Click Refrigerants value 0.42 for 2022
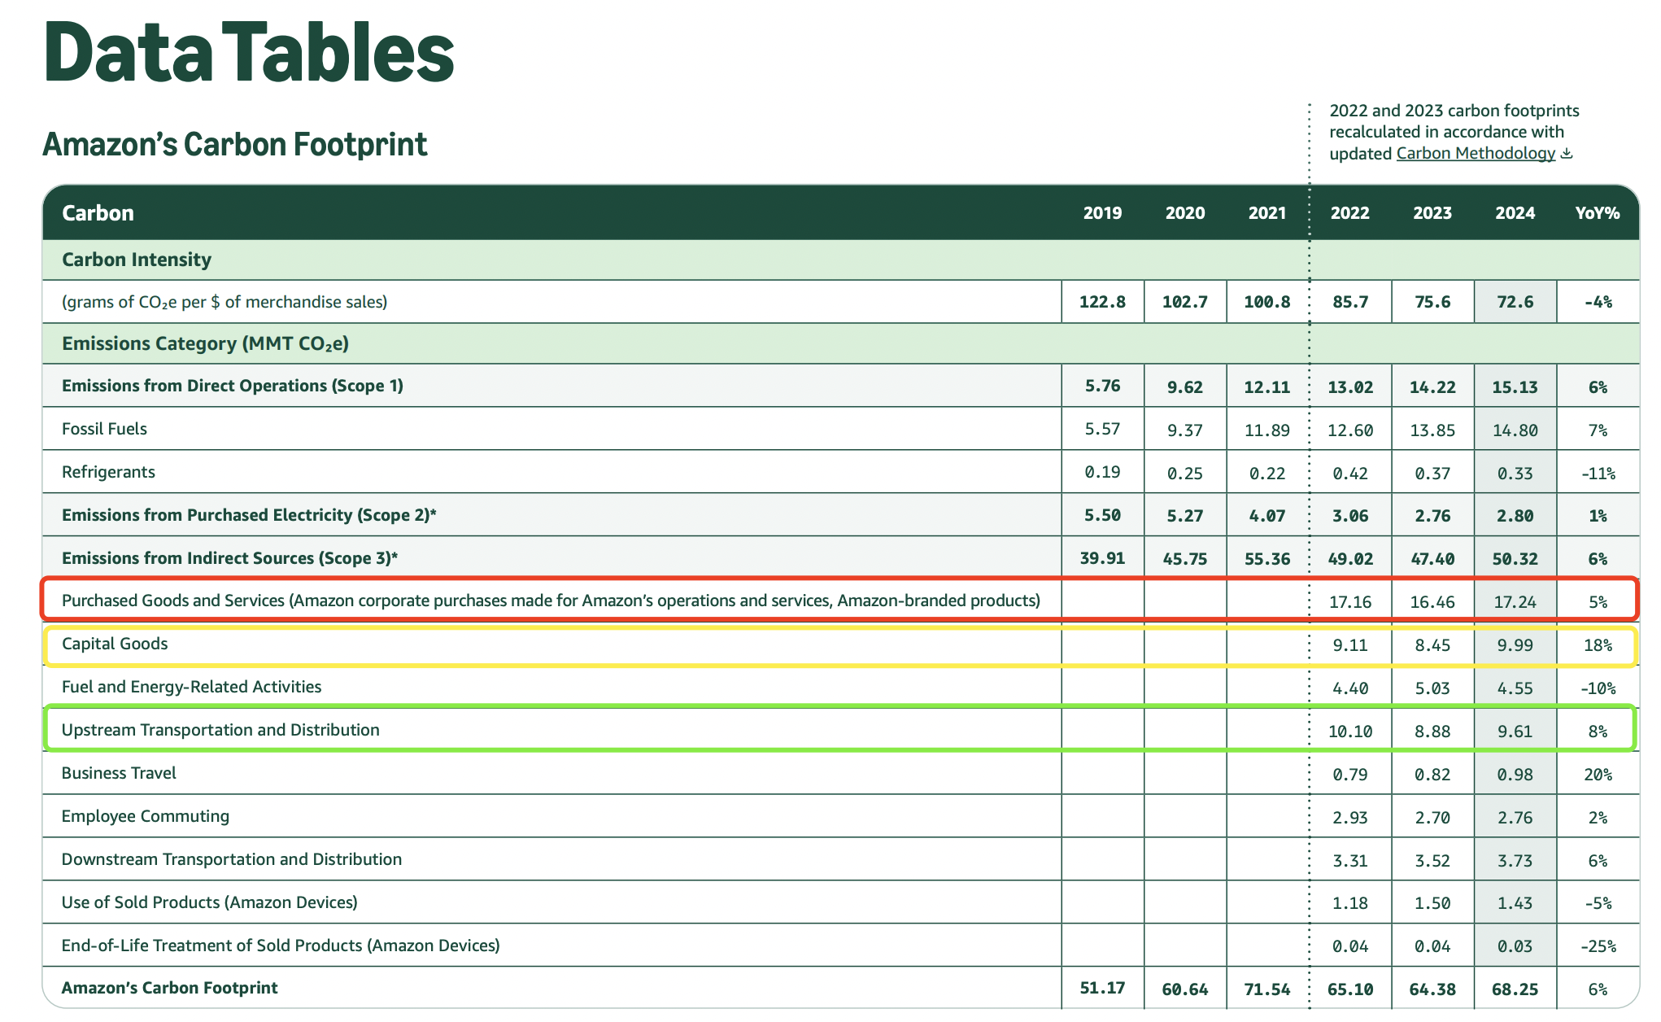The image size is (1661, 1022). point(1350,474)
